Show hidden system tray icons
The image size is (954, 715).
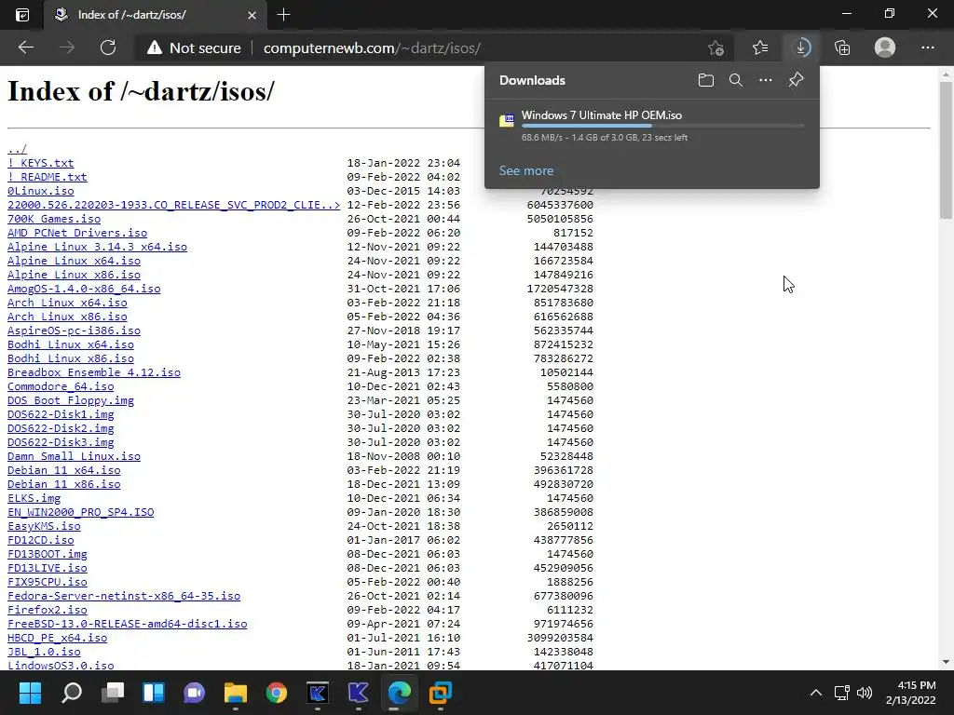(x=816, y=693)
